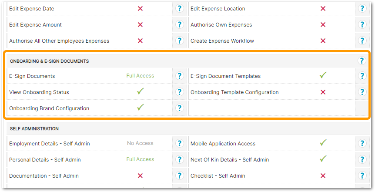Click the Next Of Kin Details label
Image resolution: width=375 pixels, height=192 pixels.
[230, 160]
